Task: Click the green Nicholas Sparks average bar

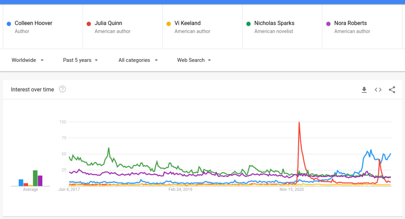Action: tap(35, 178)
